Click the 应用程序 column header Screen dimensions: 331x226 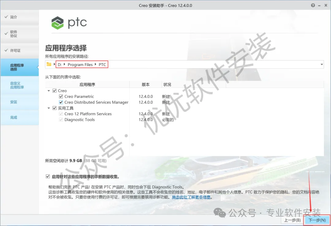coord(87,85)
